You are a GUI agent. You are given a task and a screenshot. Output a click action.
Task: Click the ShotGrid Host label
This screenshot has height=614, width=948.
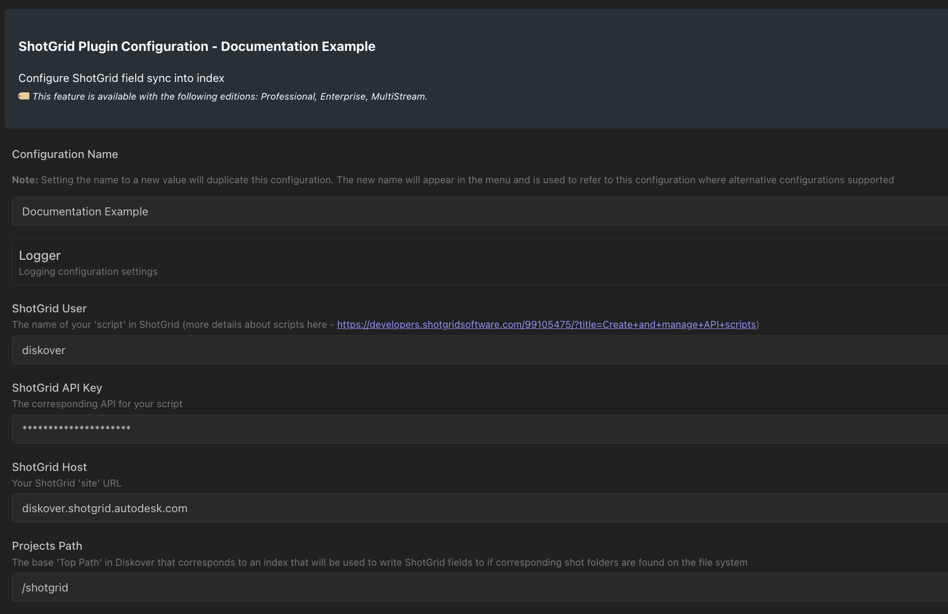(49, 467)
